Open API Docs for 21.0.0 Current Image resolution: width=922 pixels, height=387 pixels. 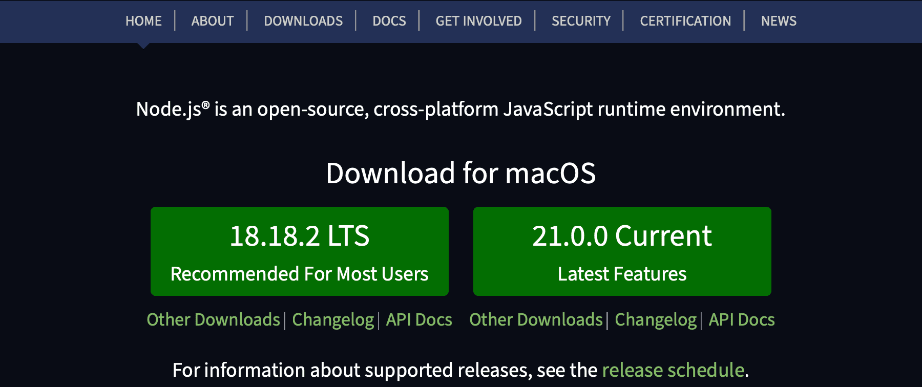(742, 319)
